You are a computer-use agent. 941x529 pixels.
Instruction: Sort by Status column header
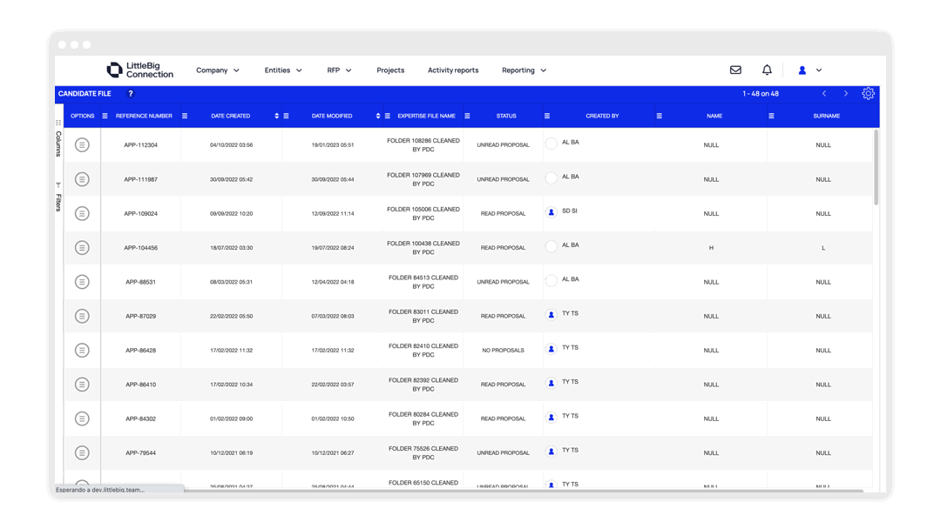506,116
